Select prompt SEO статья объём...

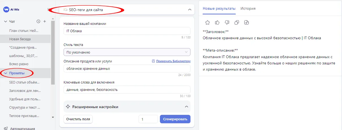(x=25, y=82)
